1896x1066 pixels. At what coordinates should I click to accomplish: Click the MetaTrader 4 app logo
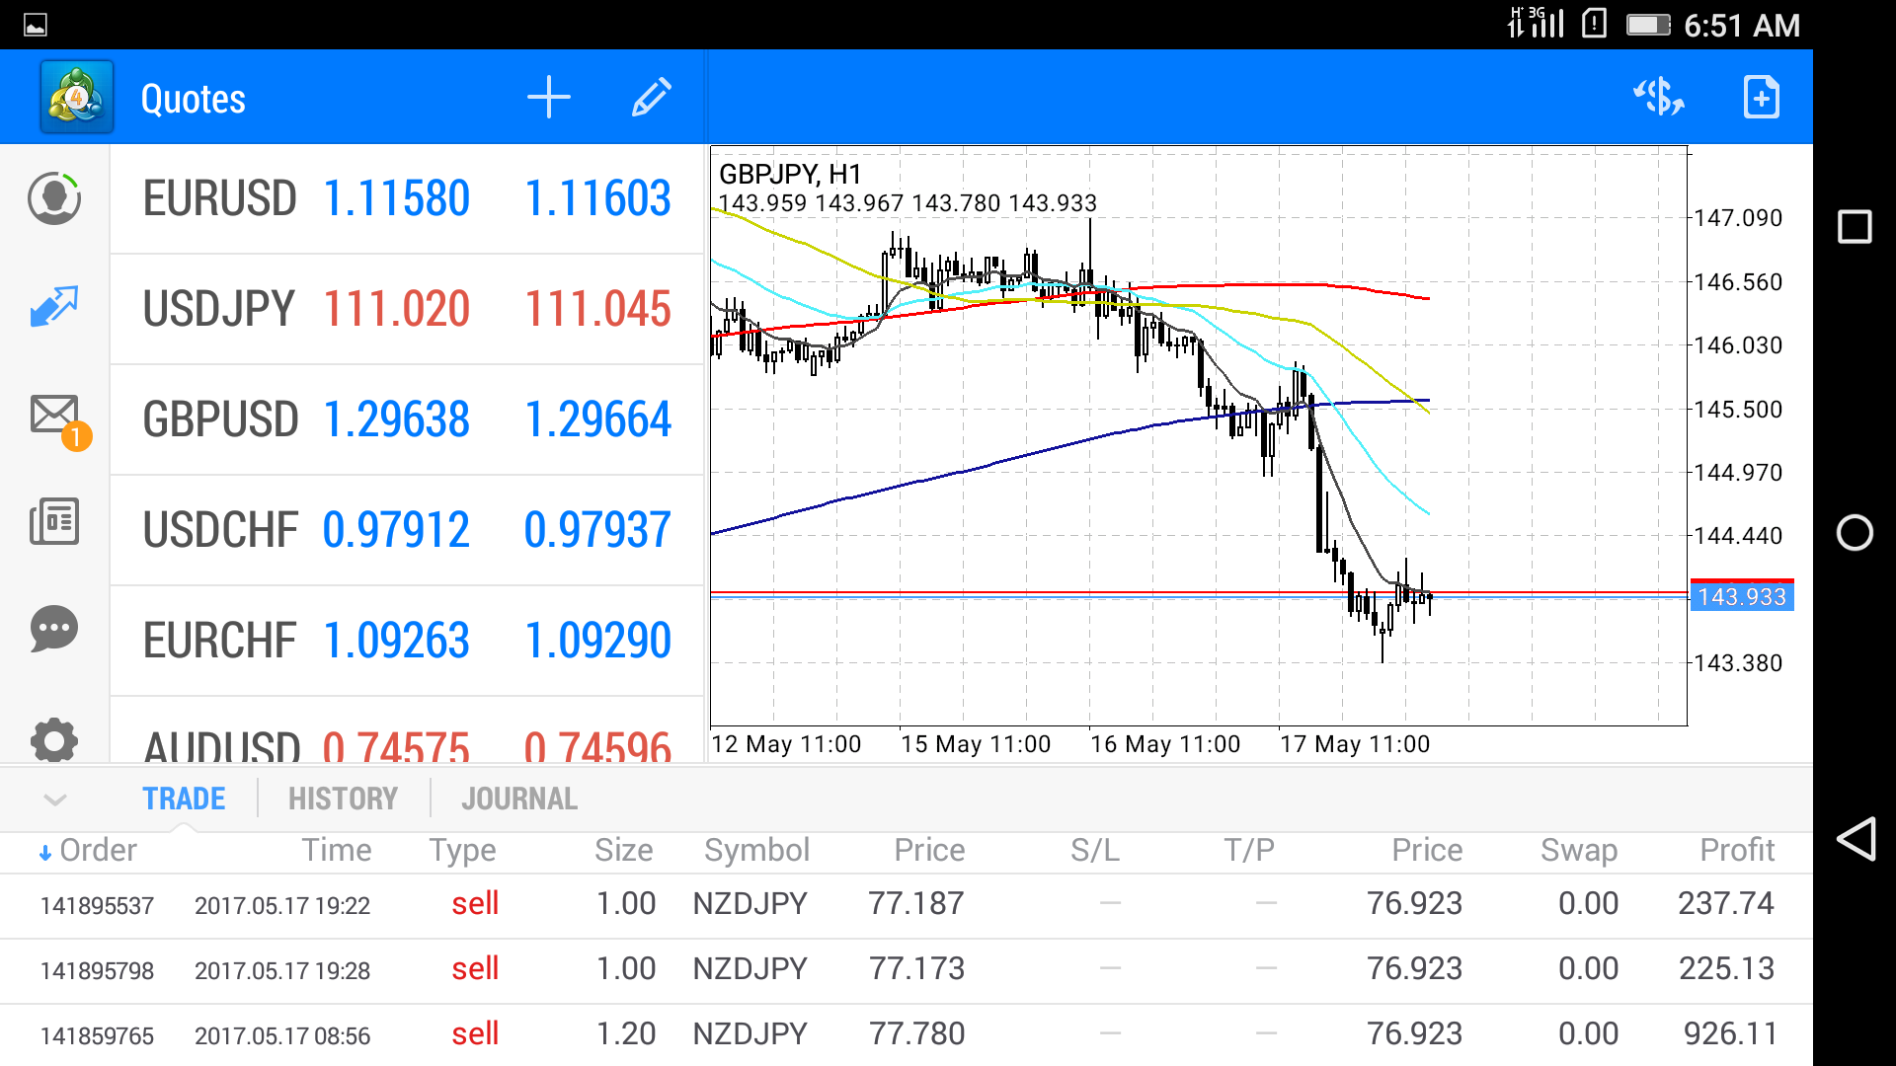(77, 98)
